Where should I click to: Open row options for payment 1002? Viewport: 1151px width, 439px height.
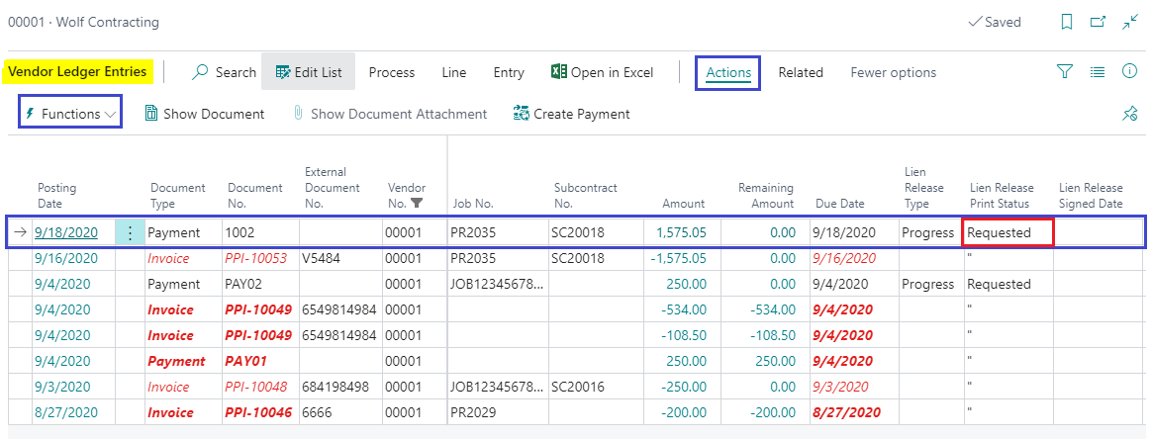[x=130, y=233]
